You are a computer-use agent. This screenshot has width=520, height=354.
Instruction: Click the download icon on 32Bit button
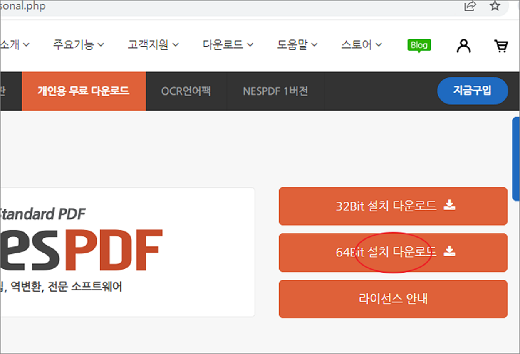coord(449,205)
